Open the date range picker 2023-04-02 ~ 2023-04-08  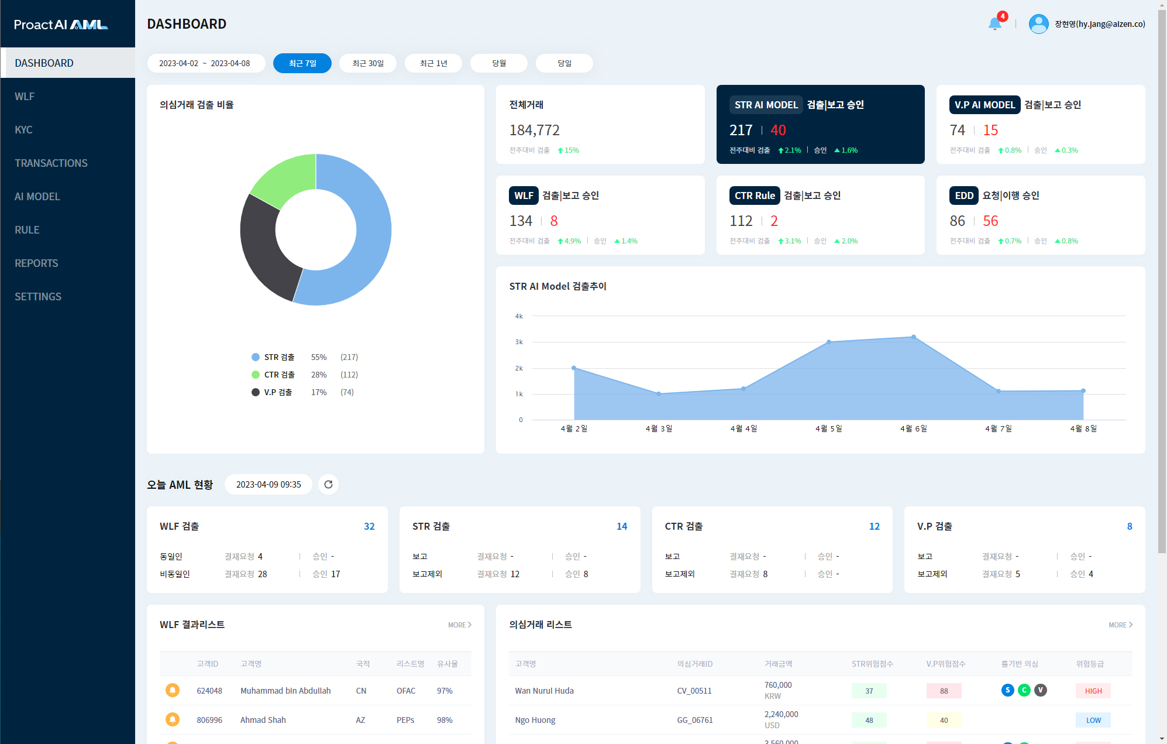click(205, 63)
